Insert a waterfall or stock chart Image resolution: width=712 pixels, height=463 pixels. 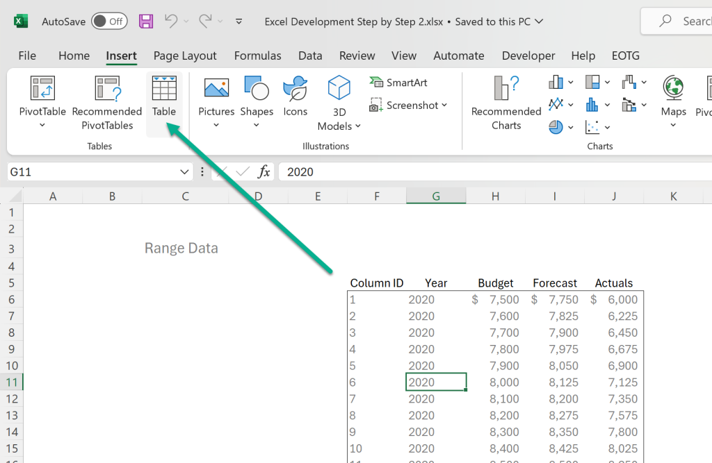(634, 82)
